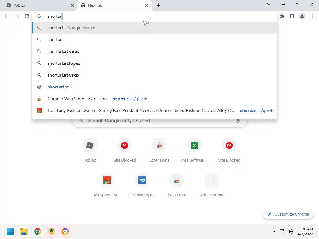Open the network status tray icon
The height and width of the screenshot is (239, 319).
(x=282, y=232)
